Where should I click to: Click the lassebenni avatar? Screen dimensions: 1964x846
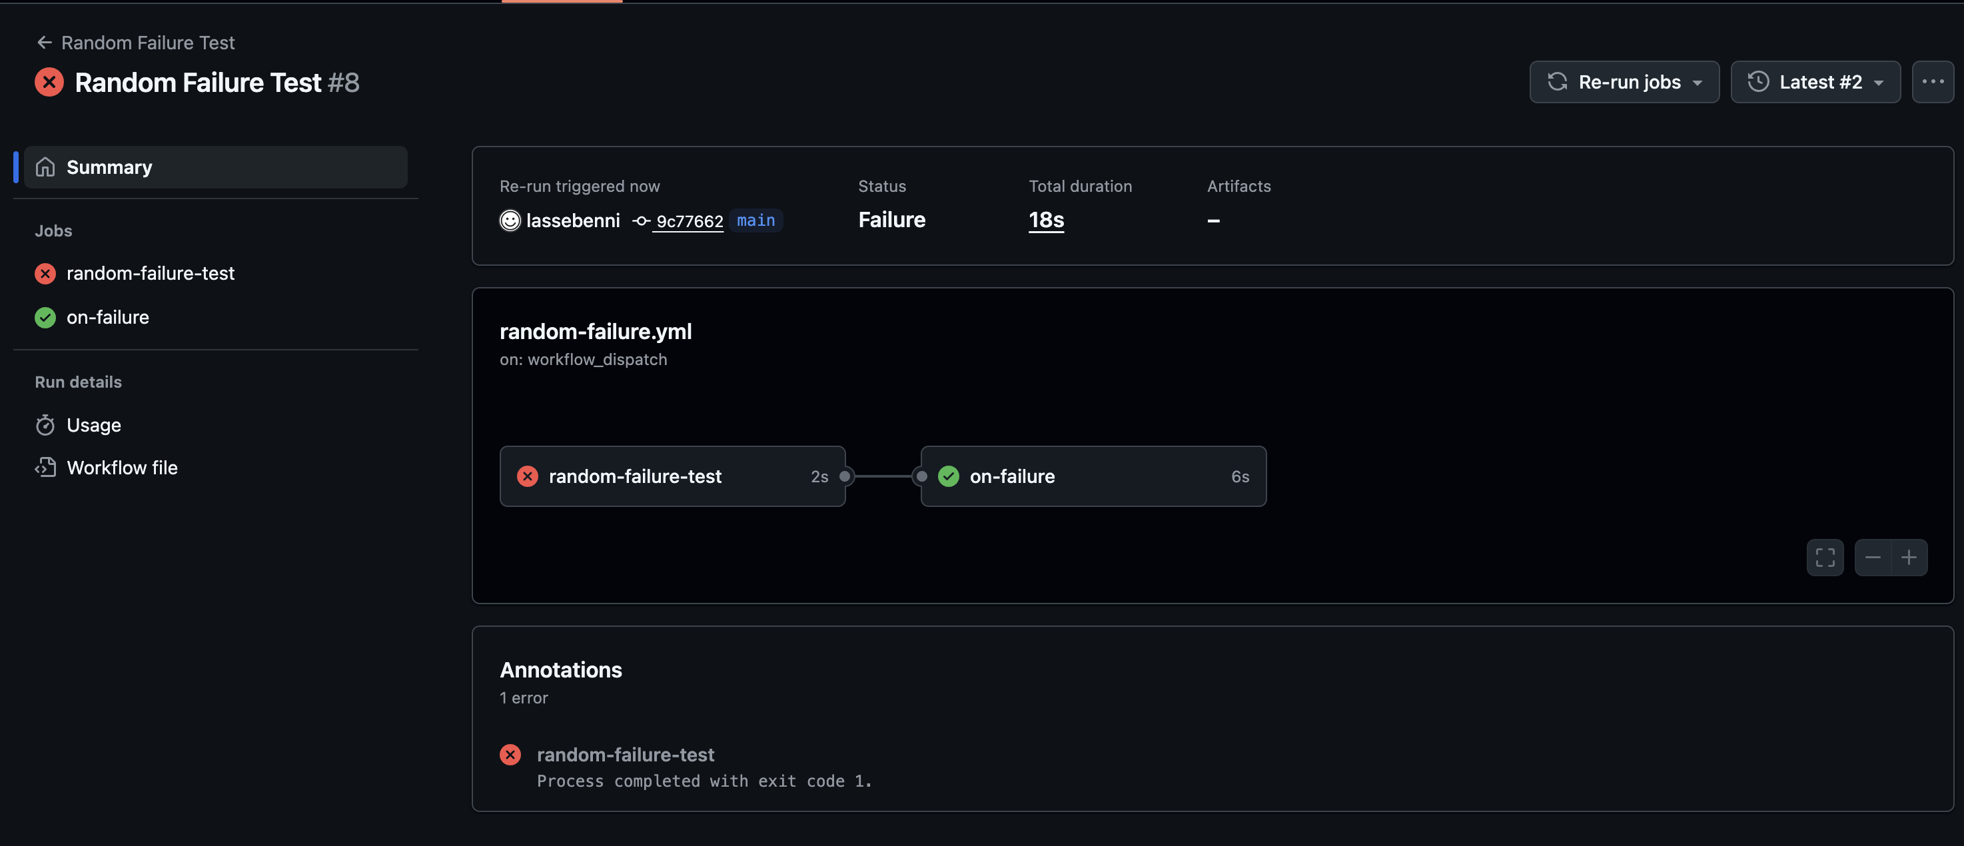tap(509, 221)
